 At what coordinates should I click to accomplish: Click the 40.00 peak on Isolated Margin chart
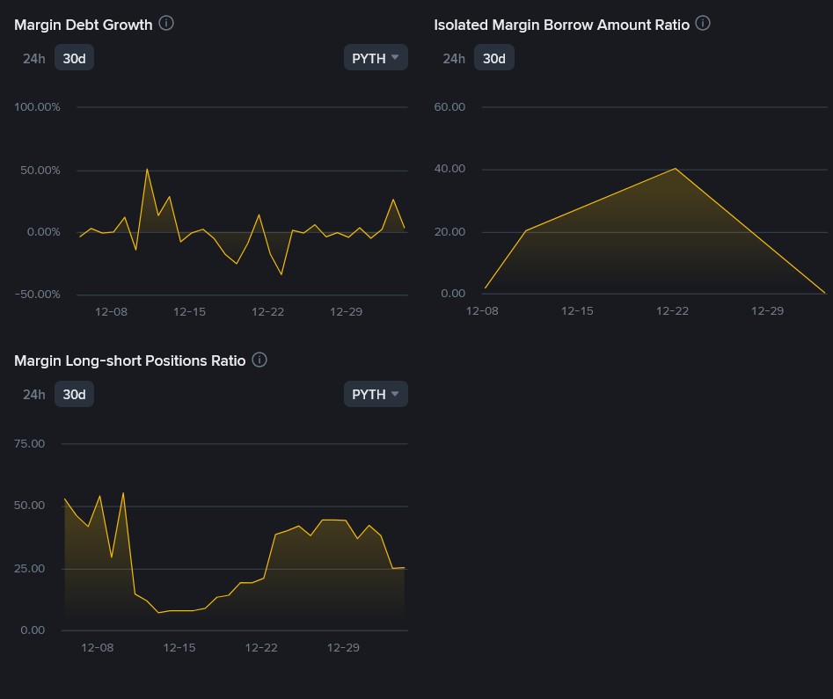(675, 169)
